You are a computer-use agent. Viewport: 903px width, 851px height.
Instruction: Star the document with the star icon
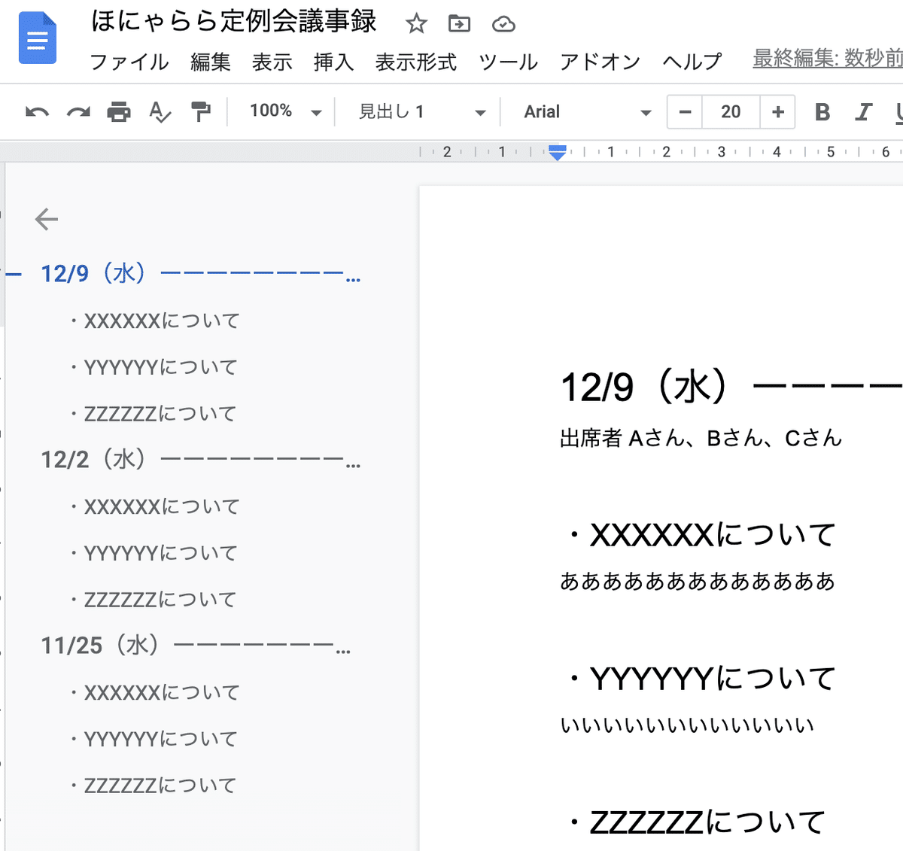(x=416, y=23)
